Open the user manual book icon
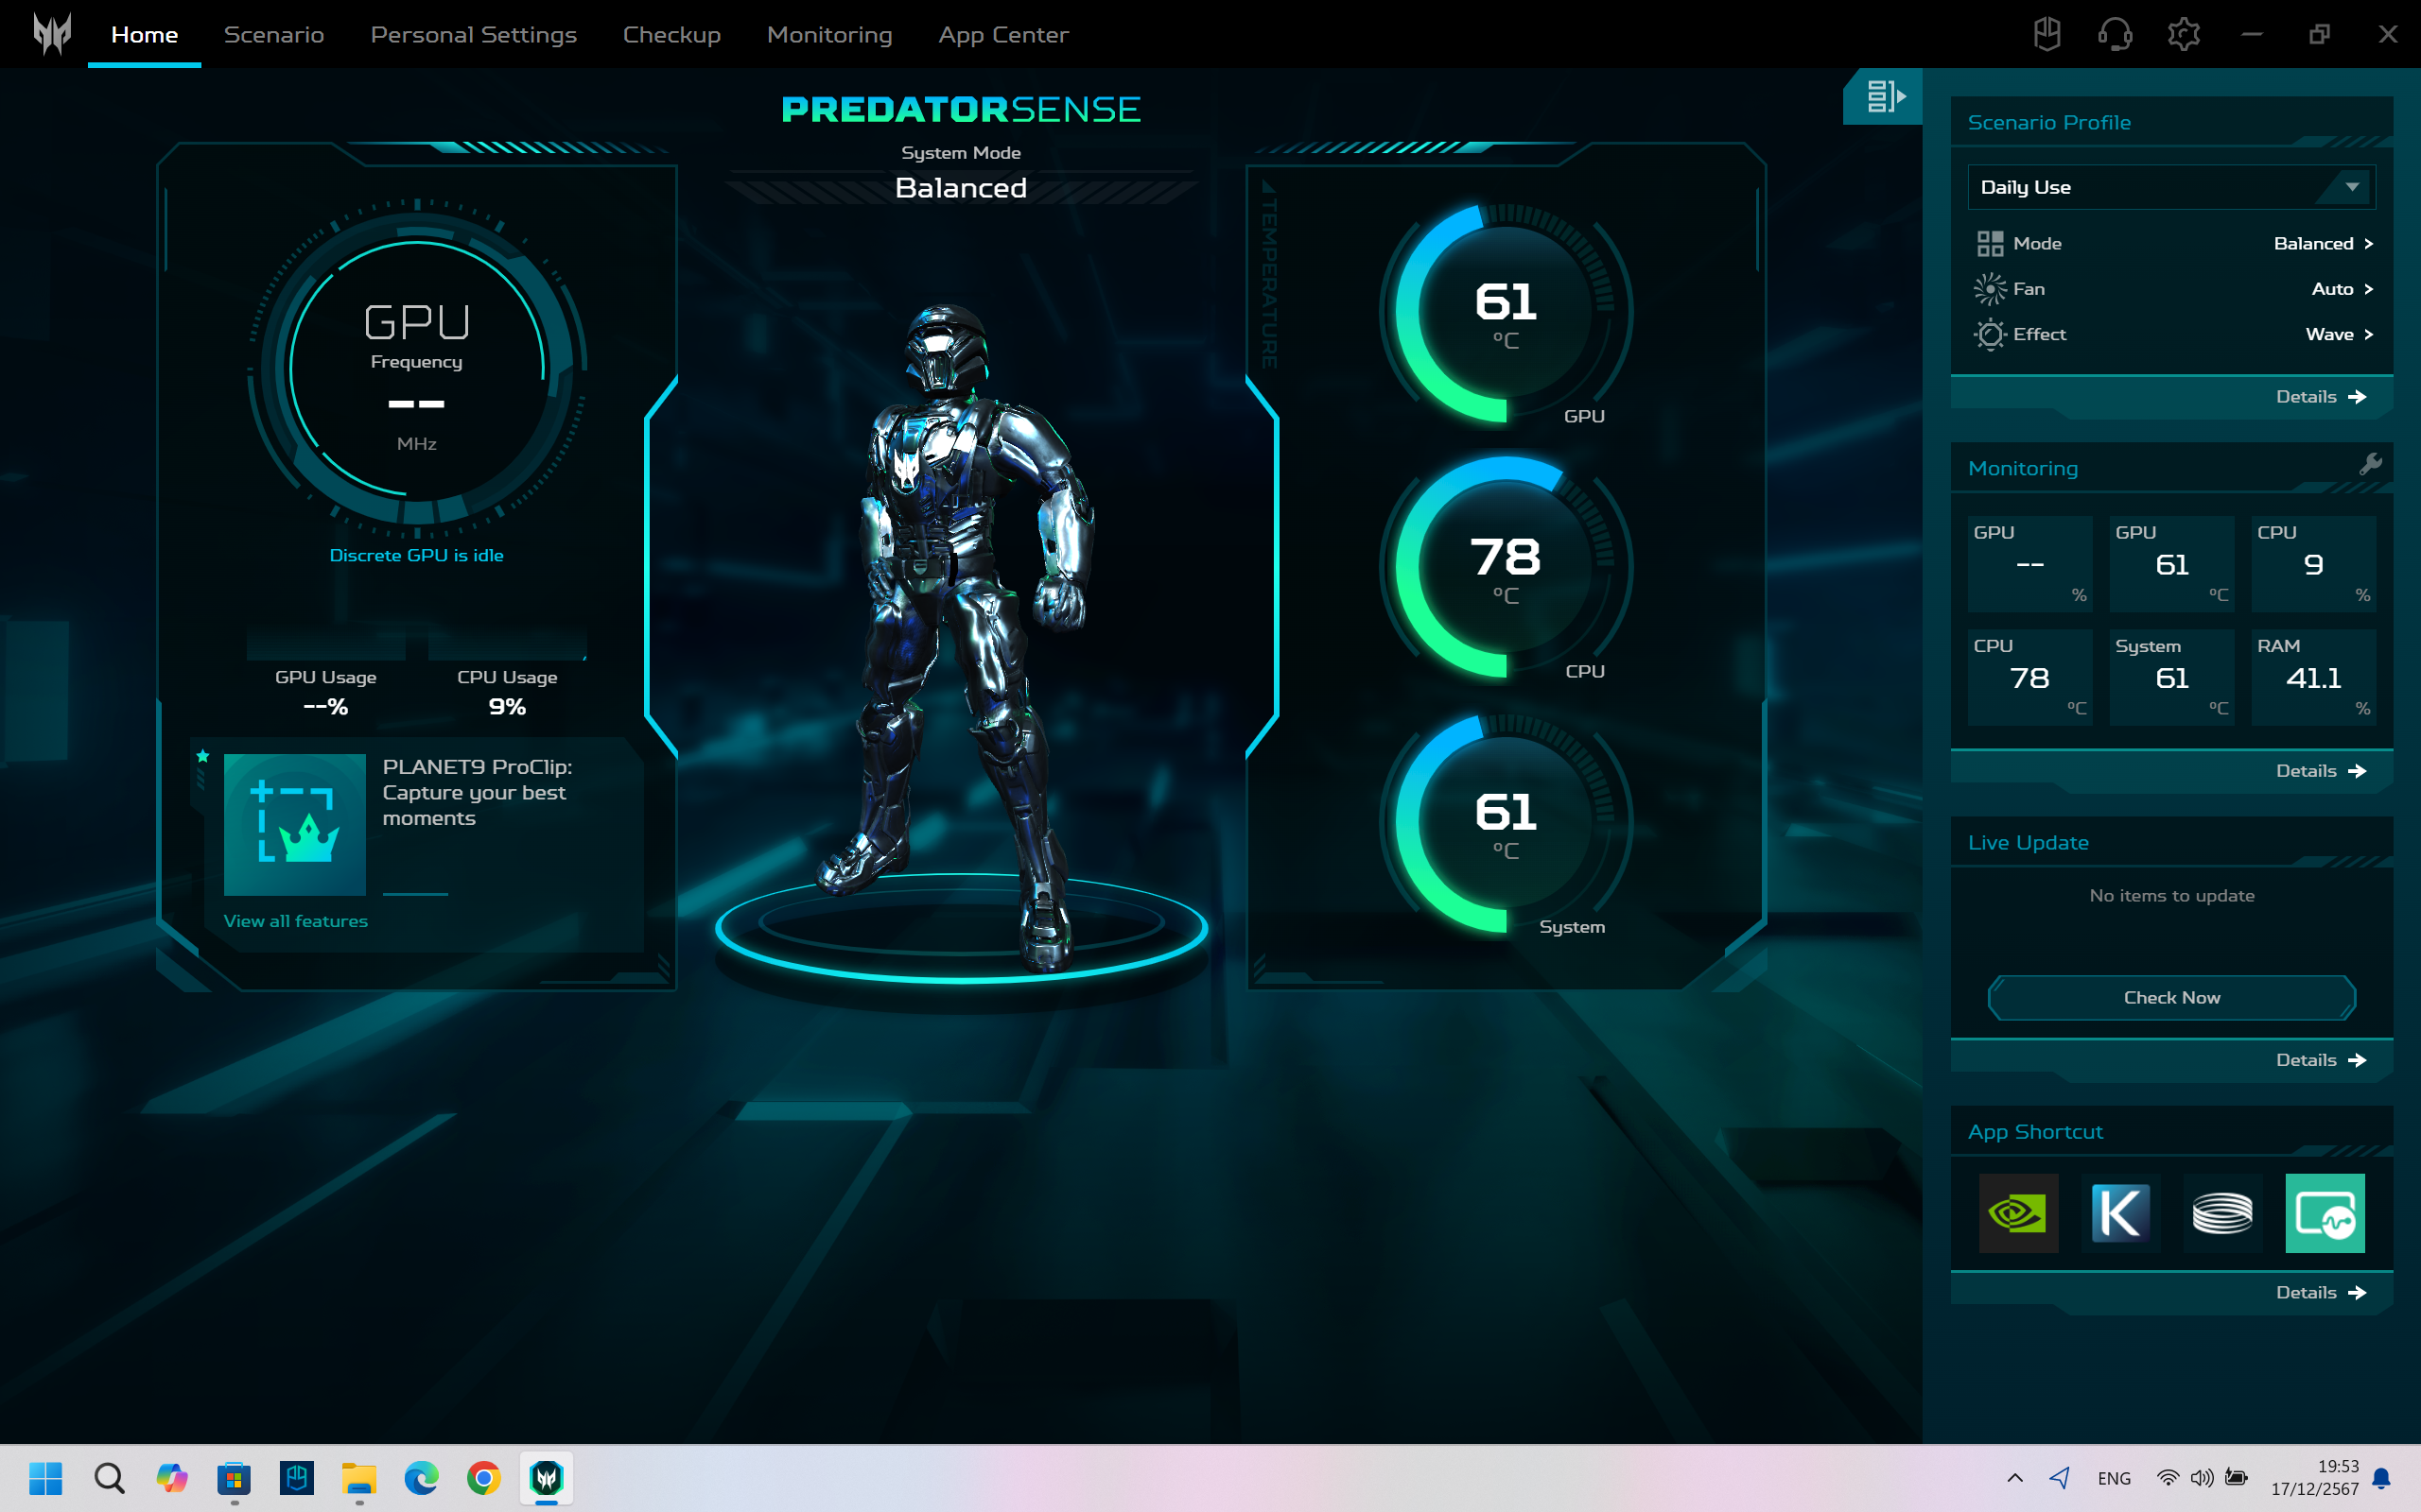This screenshot has height=1512, width=2421. tap(2047, 34)
